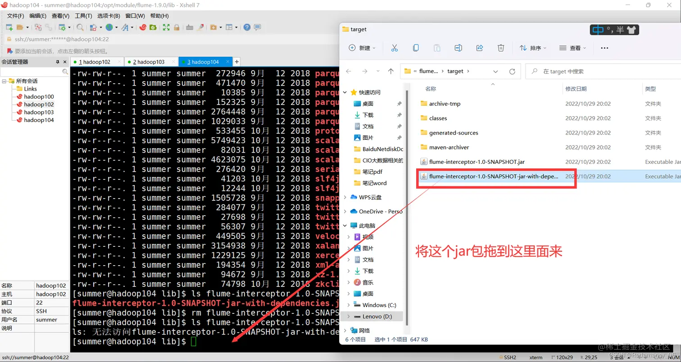681x362 pixels.
Task: Sort by the 修改日期 column header
Action: coord(576,89)
